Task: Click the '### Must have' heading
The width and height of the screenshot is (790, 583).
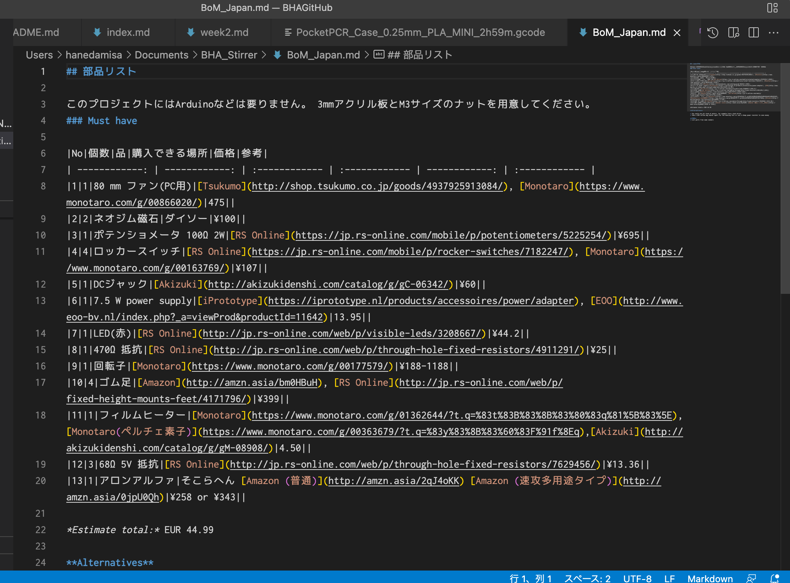Action: 102,121
